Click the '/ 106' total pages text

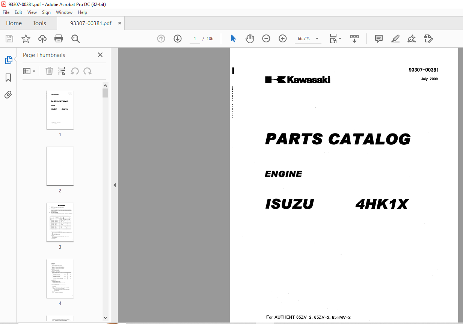click(x=208, y=39)
